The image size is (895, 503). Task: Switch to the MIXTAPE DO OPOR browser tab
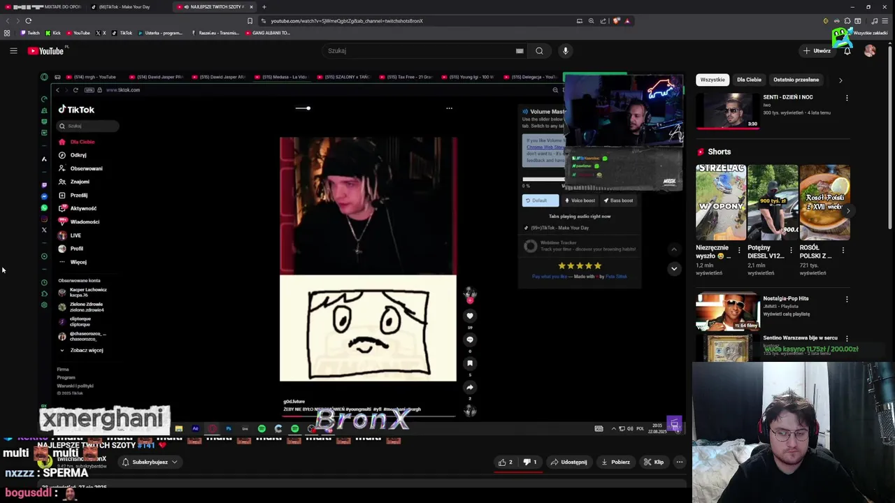point(43,7)
